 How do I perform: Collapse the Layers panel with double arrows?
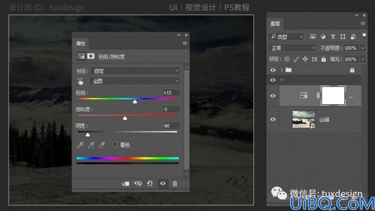pyautogui.click(x=356, y=15)
